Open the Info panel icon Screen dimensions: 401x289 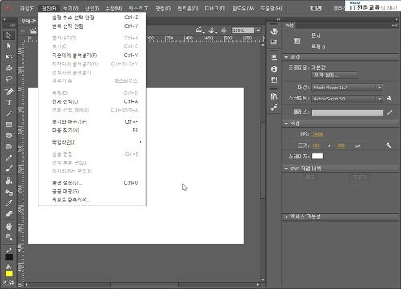pyautogui.click(x=274, y=69)
